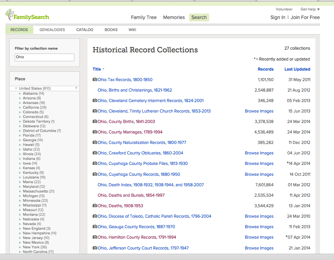Switch to the BOOKS tab
Screen dimensions: 334x260
point(111,29)
